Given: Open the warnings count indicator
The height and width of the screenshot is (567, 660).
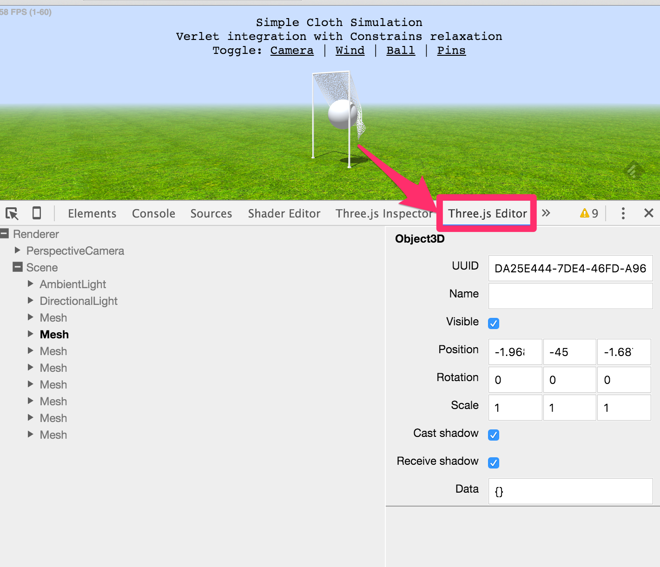Looking at the screenshot, I should [589, 213].
